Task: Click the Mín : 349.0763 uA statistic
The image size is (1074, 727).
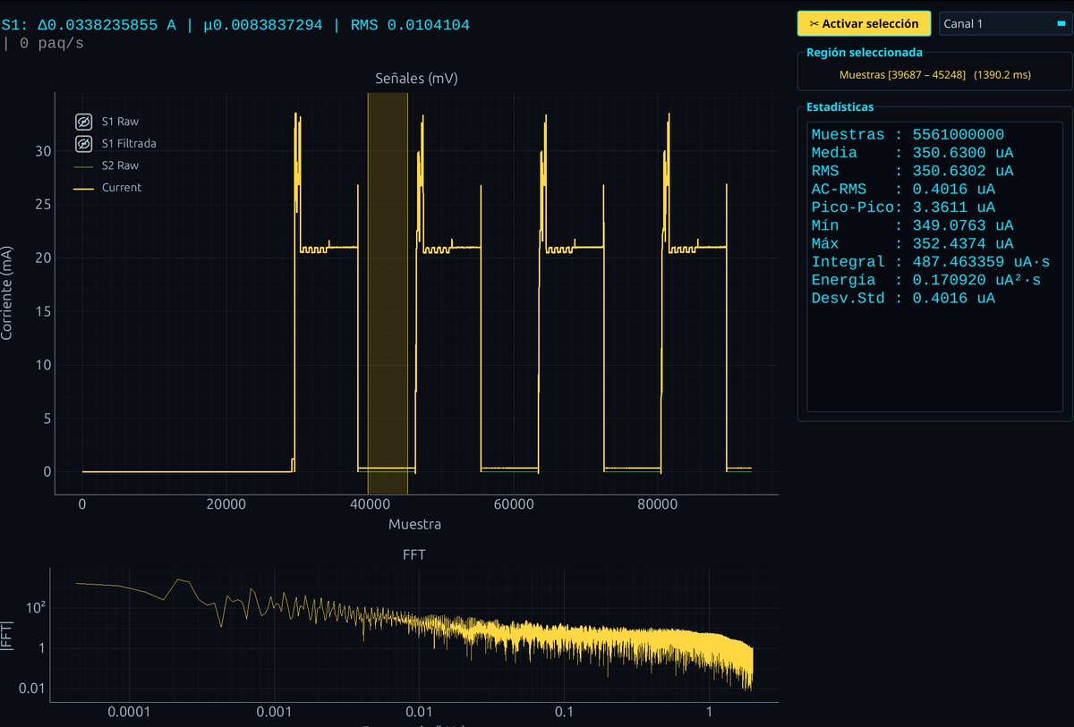Action: click(912, 225)
